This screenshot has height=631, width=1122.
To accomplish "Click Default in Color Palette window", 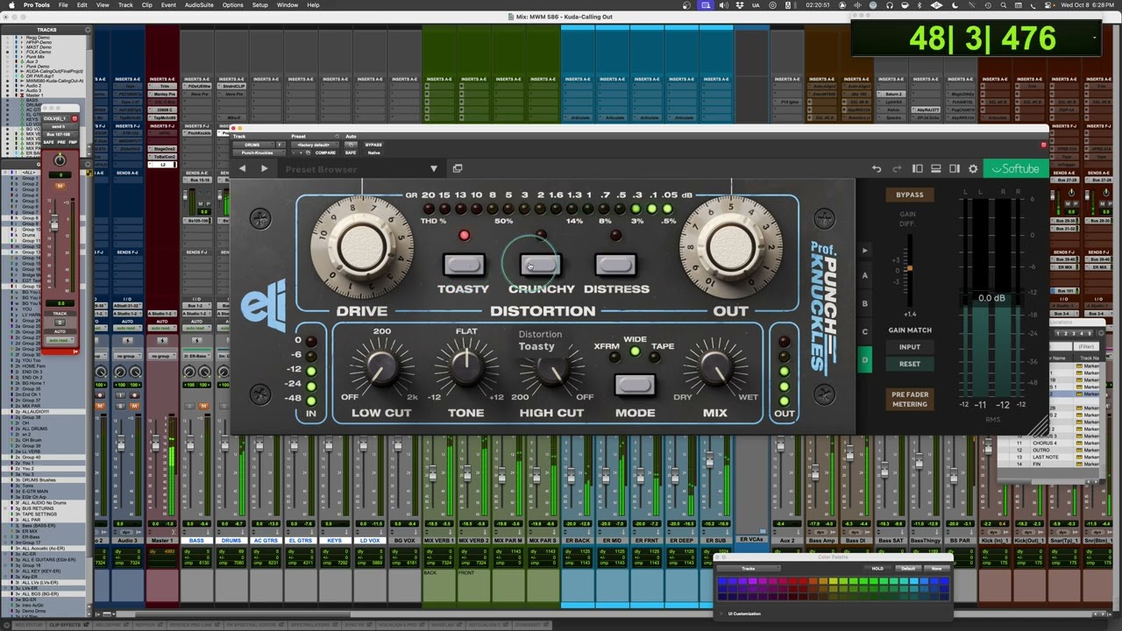I will pos(908,569).
